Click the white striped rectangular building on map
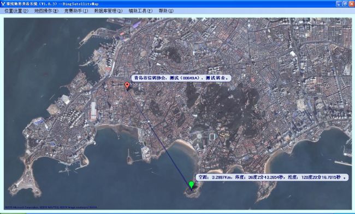 (x=93, y=111)
